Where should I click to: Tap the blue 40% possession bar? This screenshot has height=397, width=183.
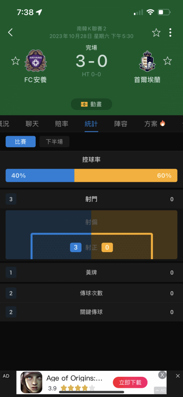point(40,175)
